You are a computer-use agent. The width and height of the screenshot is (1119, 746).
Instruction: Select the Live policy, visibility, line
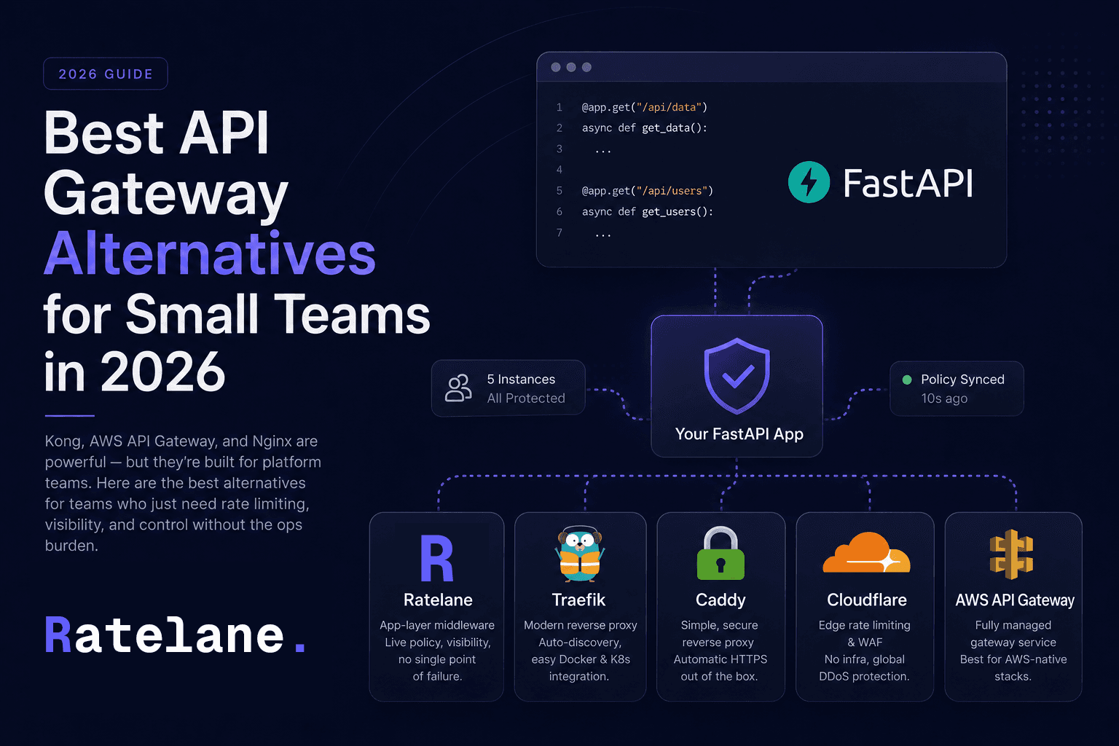tap(438, 643)
